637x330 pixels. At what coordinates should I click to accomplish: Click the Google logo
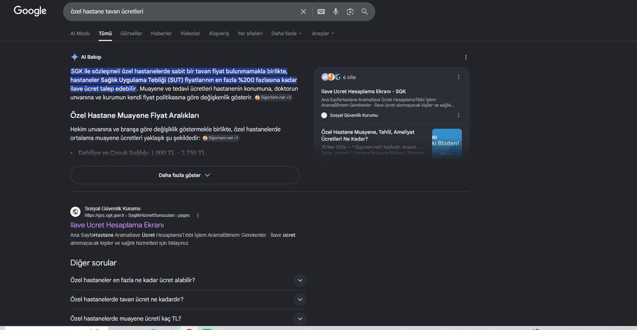[30, 11]
